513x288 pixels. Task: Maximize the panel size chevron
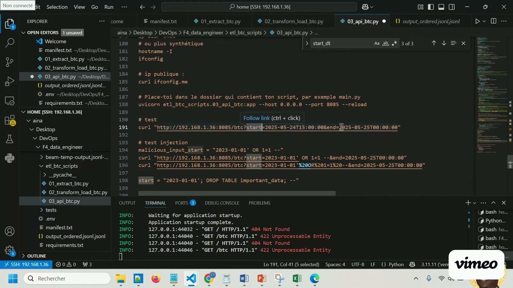point(493,203)
